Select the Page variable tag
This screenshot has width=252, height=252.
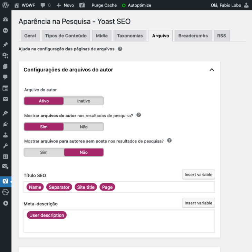107,187
